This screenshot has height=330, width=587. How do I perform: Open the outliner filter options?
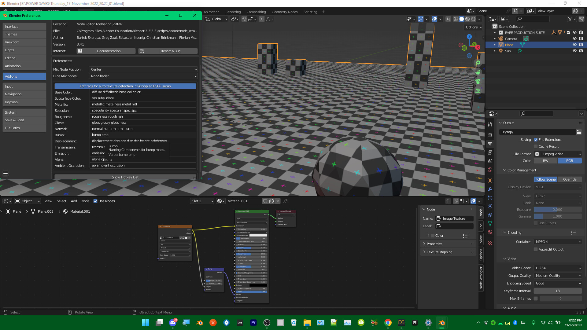pyautogui.click(x=570, y=19)
